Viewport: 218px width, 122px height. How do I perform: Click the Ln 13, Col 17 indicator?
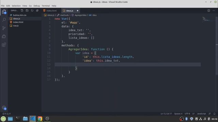[x=166, y=114]
